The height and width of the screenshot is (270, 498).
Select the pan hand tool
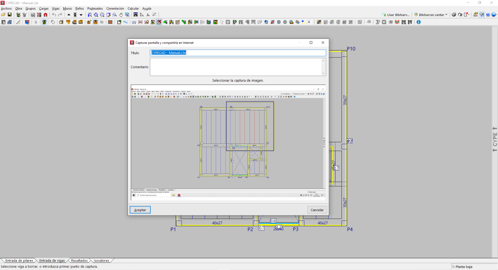(121, 15)
